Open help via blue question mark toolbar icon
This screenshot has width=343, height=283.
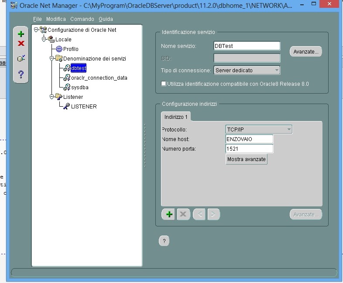(21, 74)
